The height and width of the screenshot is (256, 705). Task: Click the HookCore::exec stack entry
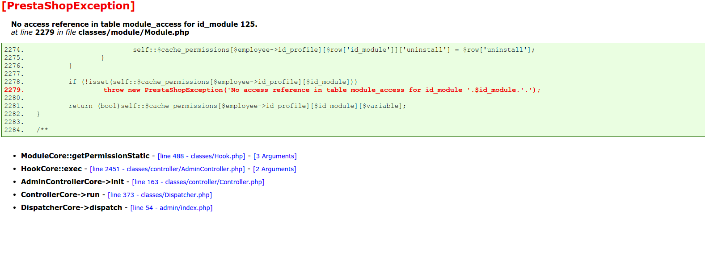point(51,169)
